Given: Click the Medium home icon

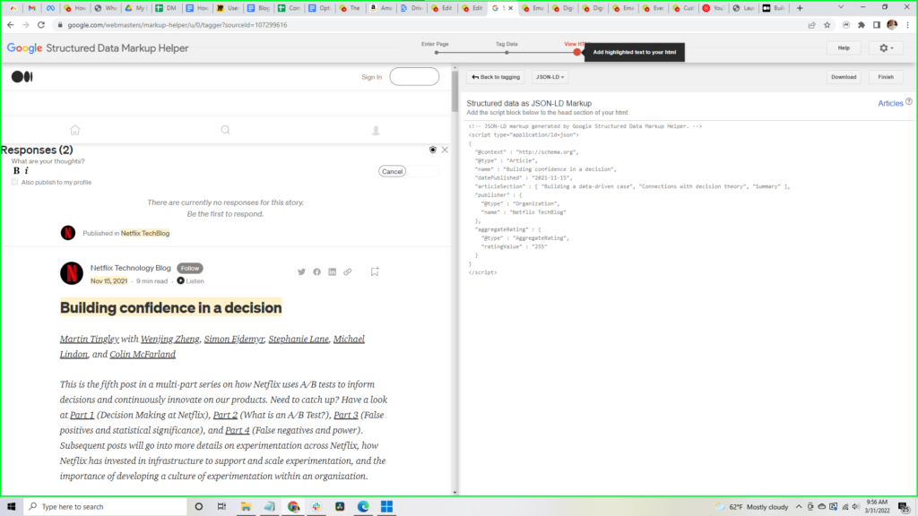Looking at the screenshot, I should [x=75, y=130].
